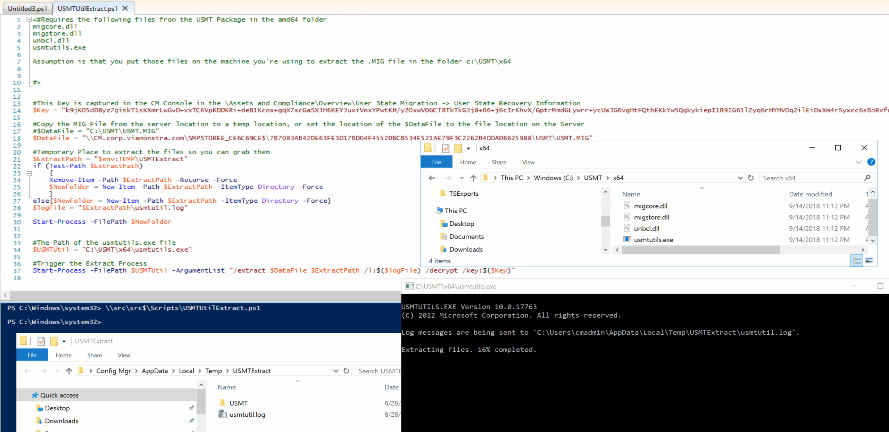Unpin Downloads from Quick access
The height and width of the screenshot is (432, 889).
[x=191, y=421]
